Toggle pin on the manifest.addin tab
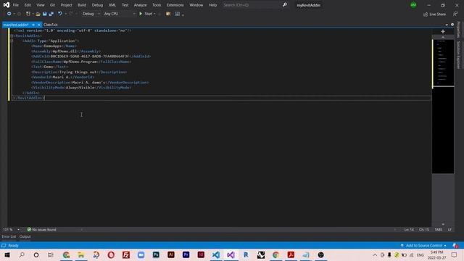The height and width of the screenshot is (261, 464). click(33, 25)
